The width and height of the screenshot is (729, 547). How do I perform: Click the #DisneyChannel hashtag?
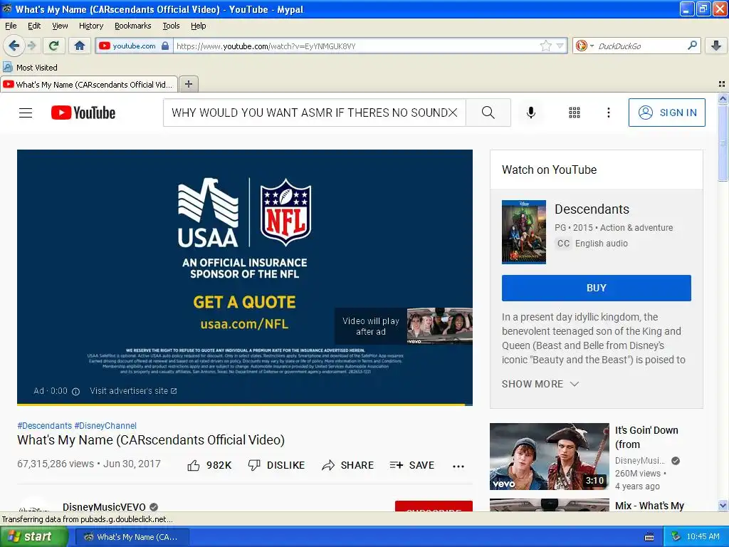point(105,426)
